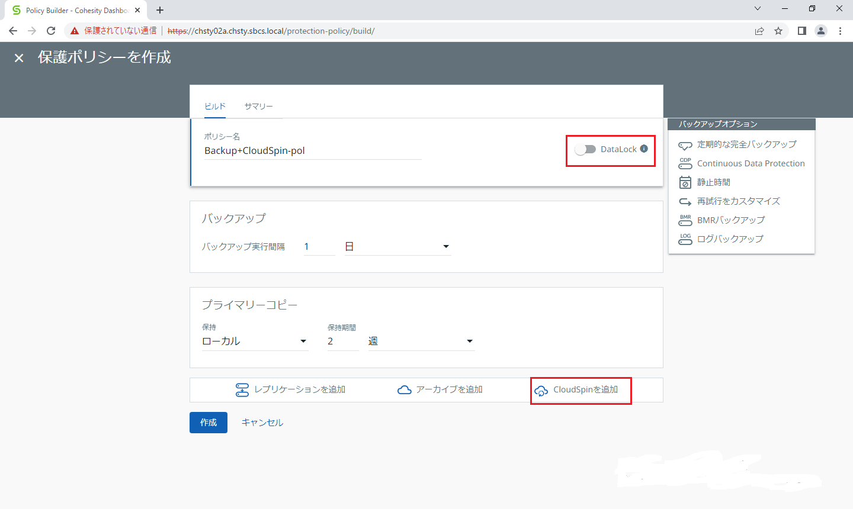The height and width of the screenshot is (509, 853).
Task: Select 定期的な完全バックアップ option
Action: 737,144
